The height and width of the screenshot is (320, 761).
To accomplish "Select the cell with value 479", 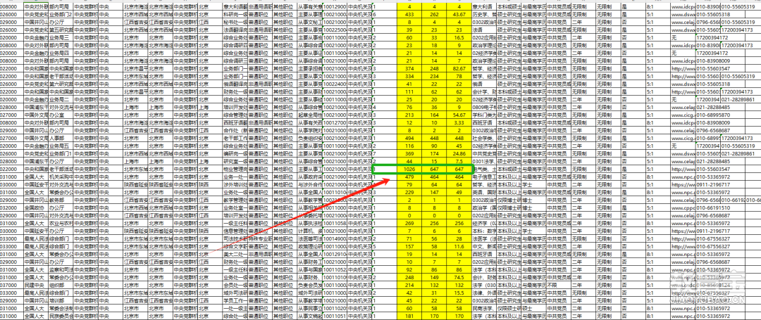I will (x=409, y=177).
